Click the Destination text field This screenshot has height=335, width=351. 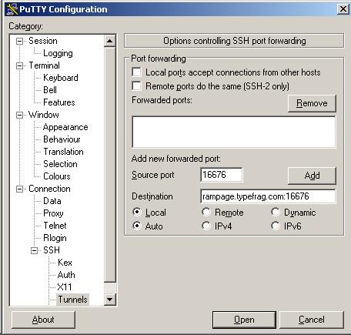[x=268, y=196]
